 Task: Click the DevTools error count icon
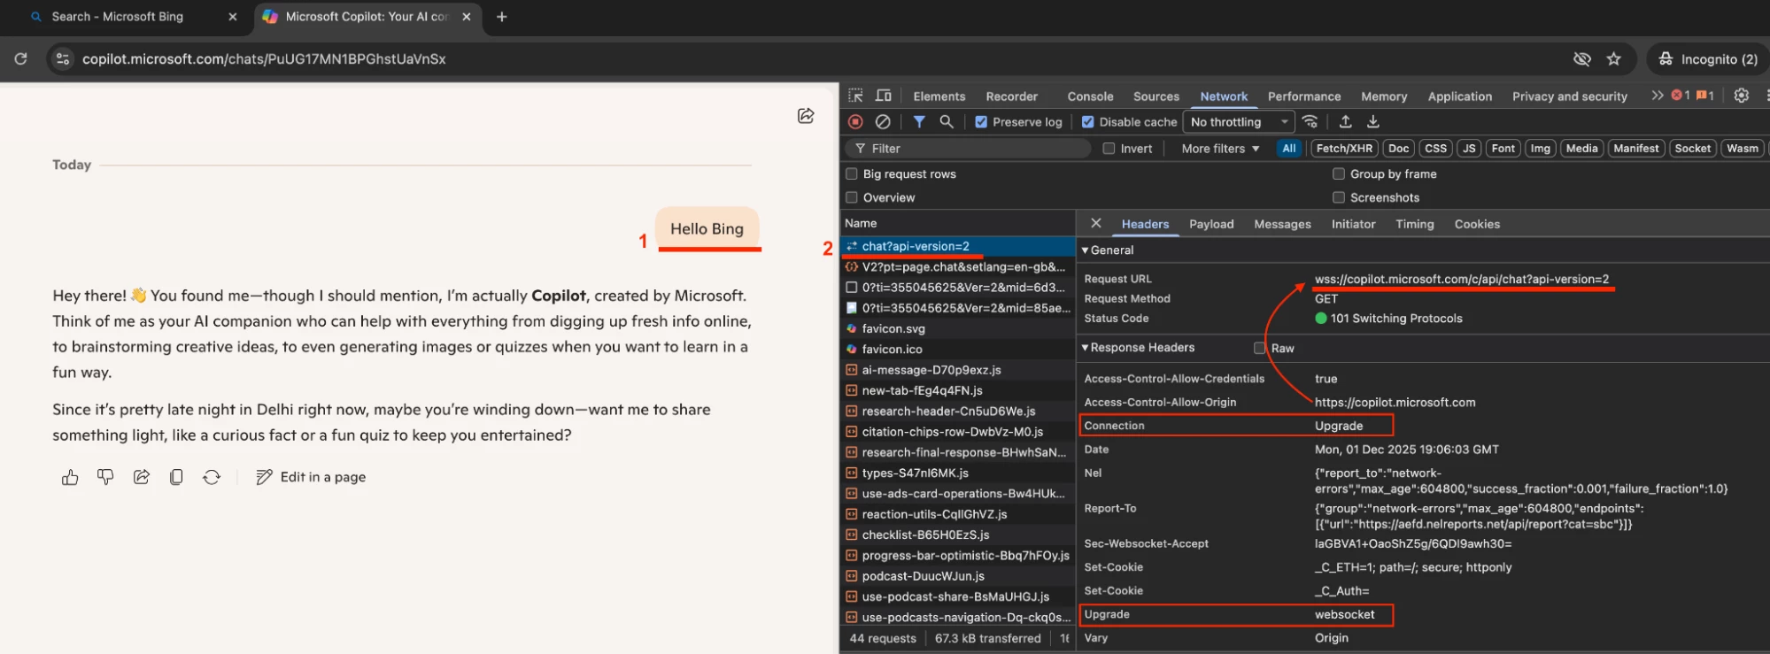click(x=1681, y=96)
